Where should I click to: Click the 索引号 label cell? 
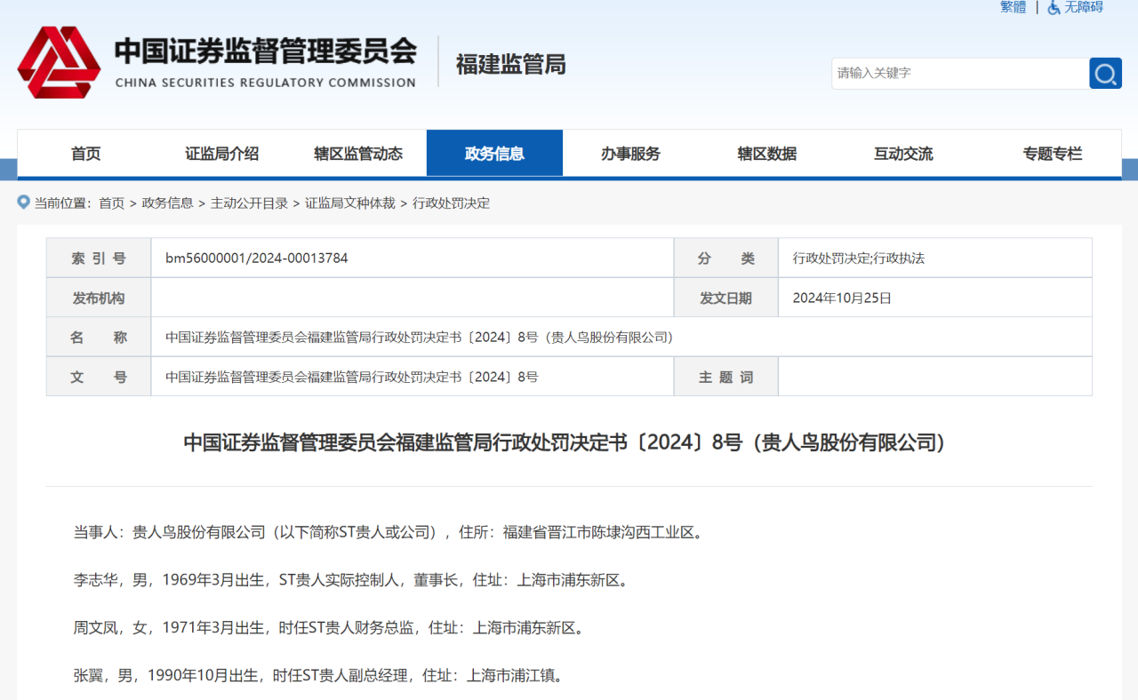(99, 259)
